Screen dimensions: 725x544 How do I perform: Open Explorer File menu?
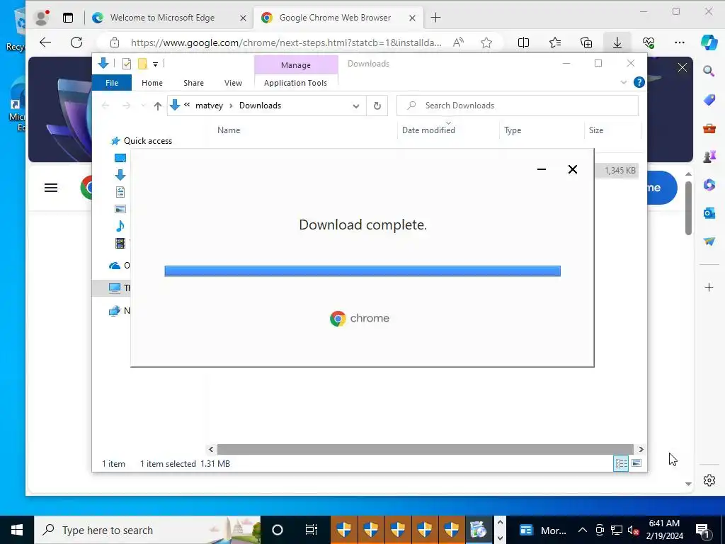112,83
